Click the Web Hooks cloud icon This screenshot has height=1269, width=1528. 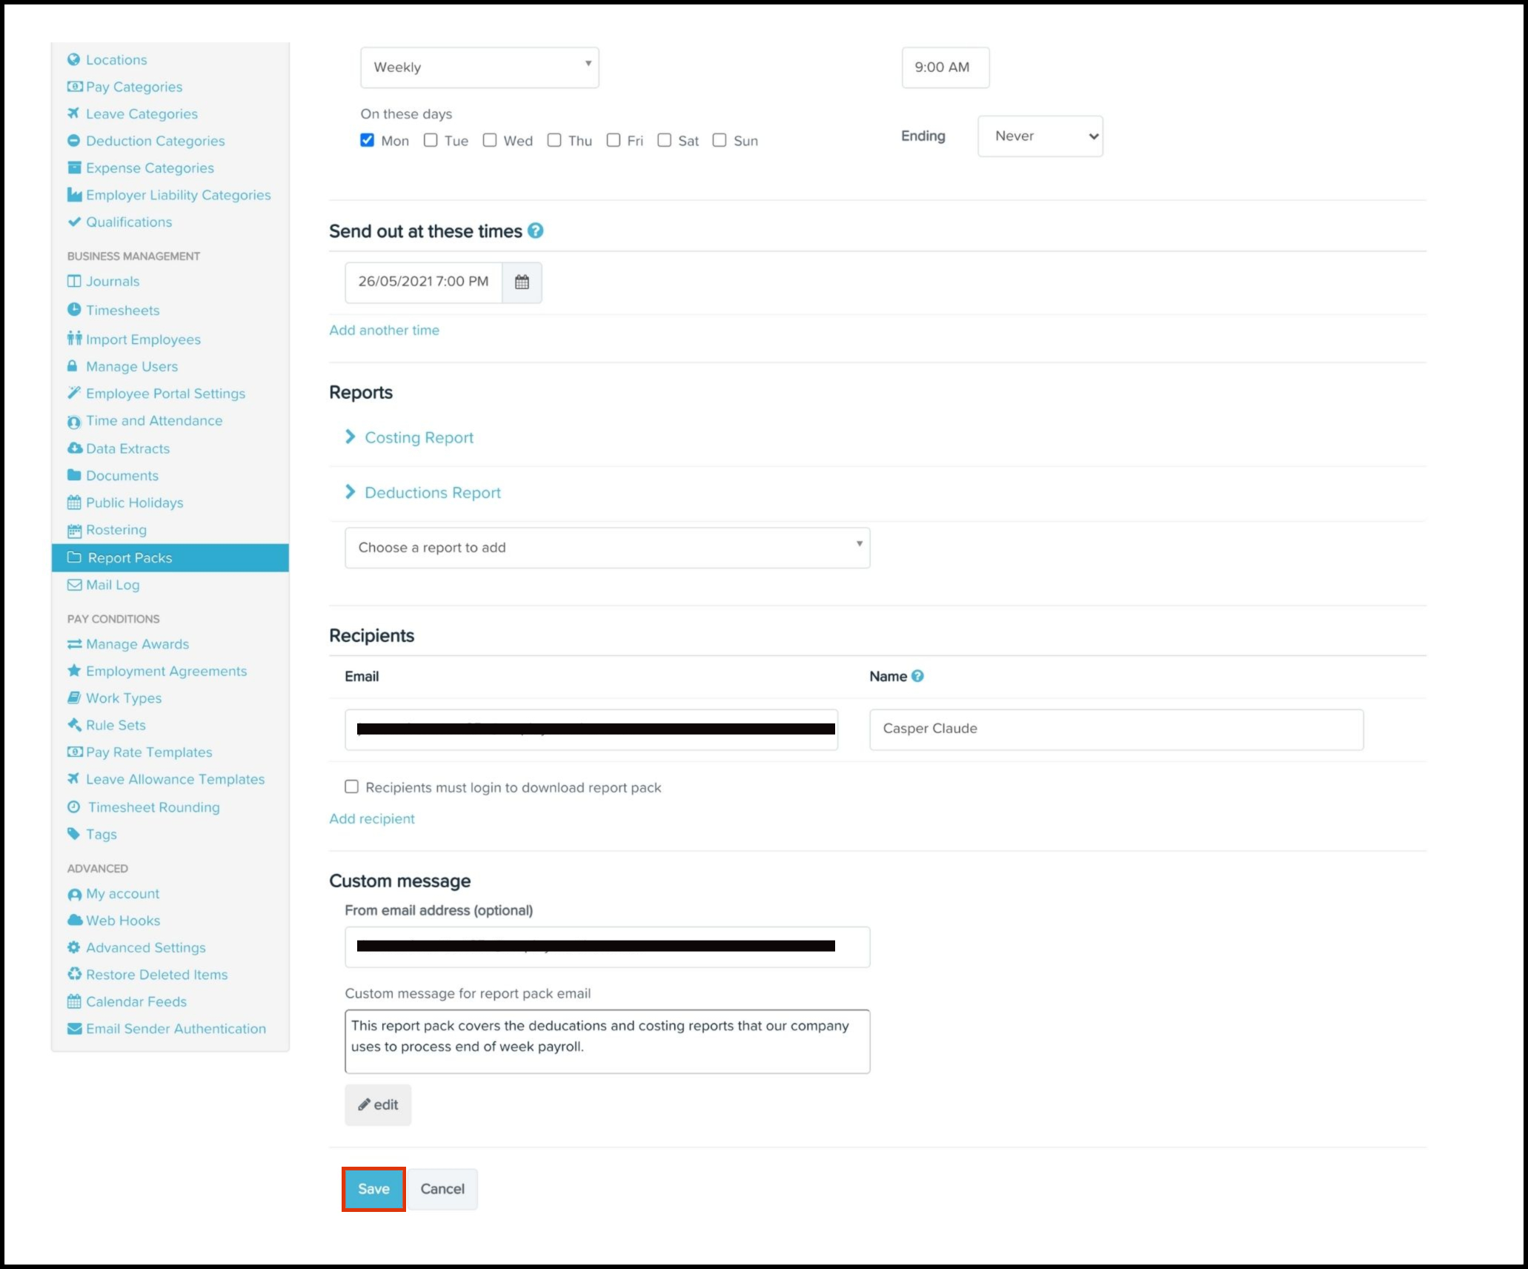point(74,920)
